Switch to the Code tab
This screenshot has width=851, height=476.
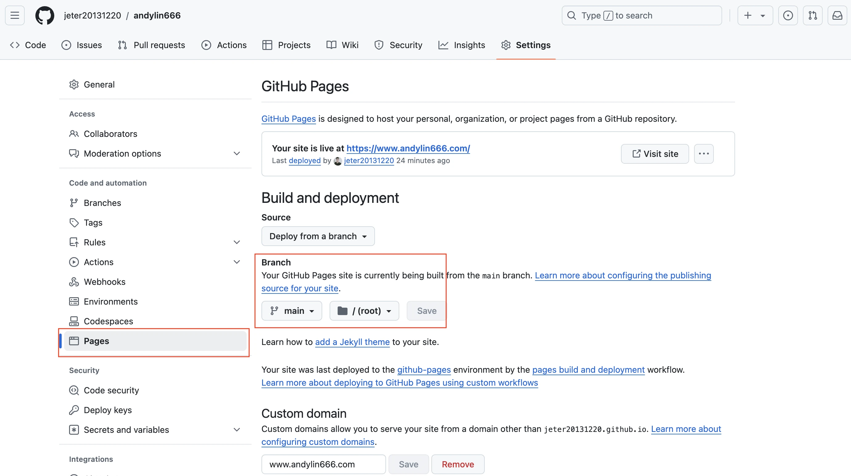click(x=28, y=45)
